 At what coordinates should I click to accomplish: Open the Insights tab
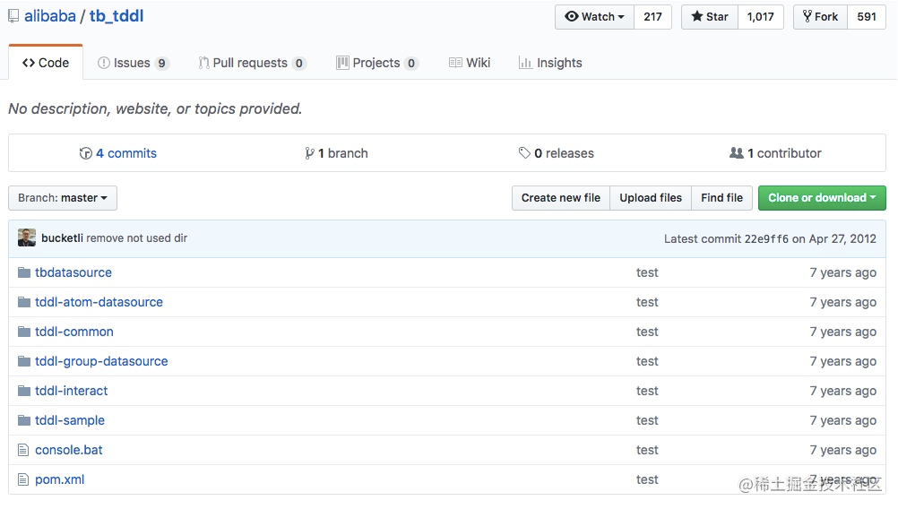tap(550, 63)
